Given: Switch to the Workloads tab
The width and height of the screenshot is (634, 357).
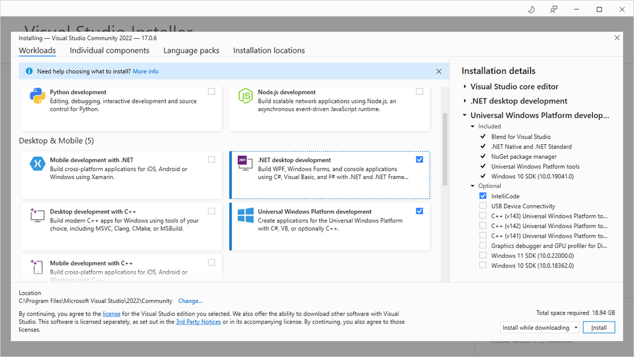Looking at the screenshot, I should (37, 51).
